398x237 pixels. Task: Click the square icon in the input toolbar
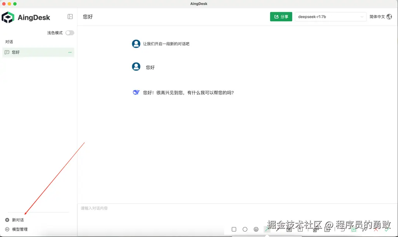pyautogui.click(x=234, y=229)
